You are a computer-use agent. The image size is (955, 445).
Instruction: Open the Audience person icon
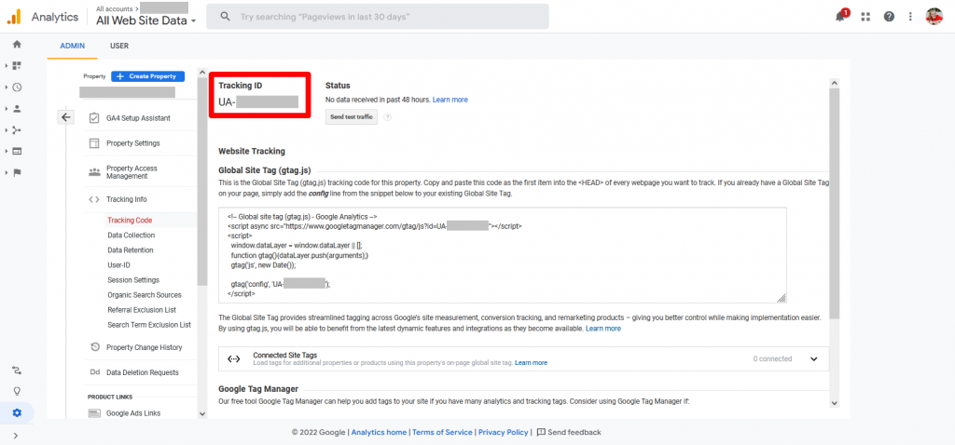coord(17,108)
